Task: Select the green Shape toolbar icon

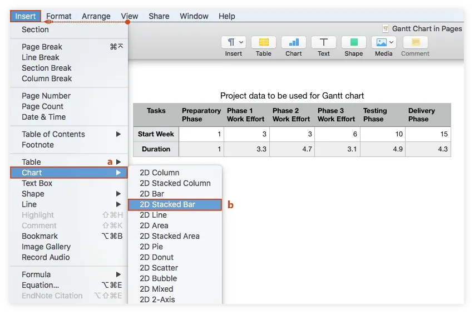Action: 353,42
